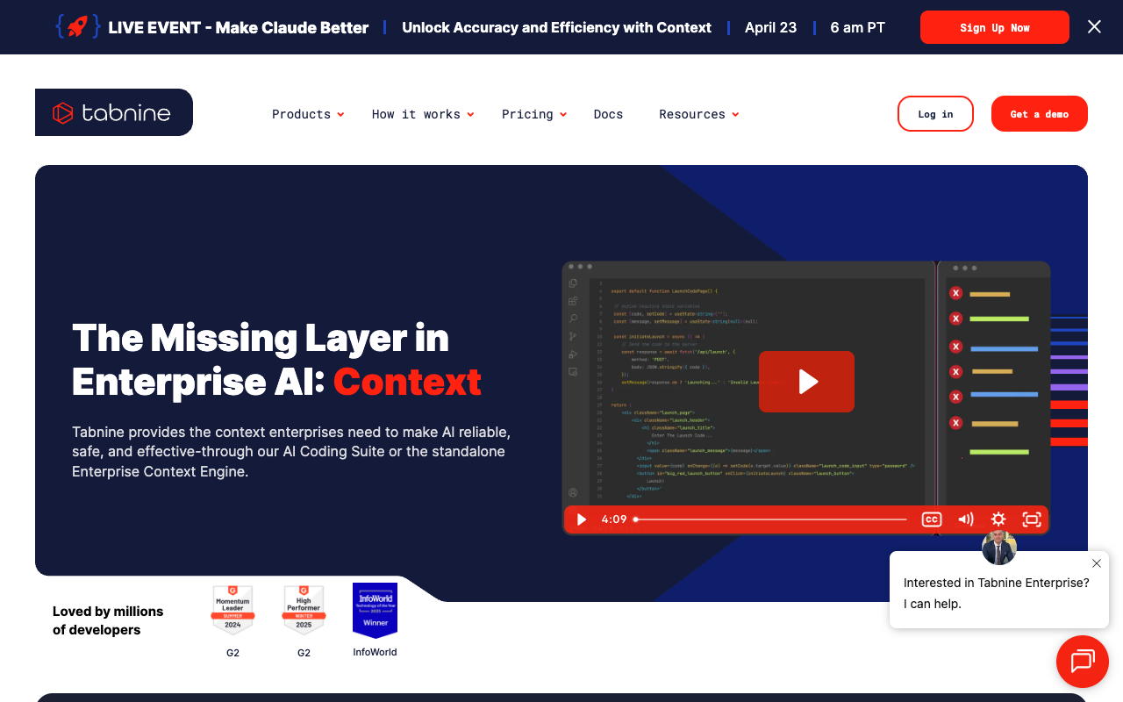This screenshot has width=1123, height=702.
Task: Click the "6 am PT" time in the banner
Action: (857, 27)
